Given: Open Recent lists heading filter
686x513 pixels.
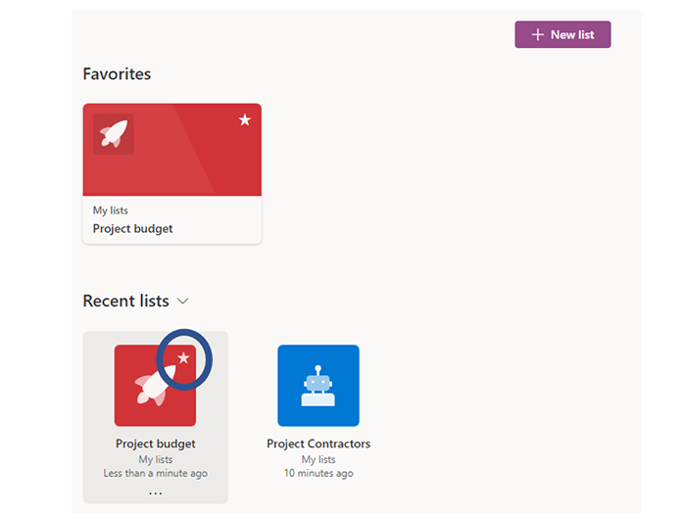Looking at the screenshot, I should [126, 302].
